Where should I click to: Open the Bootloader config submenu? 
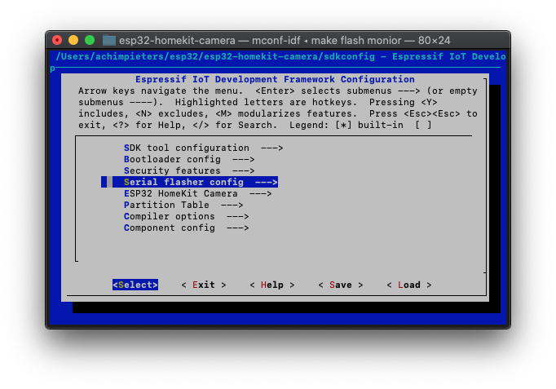pyautogui.click(x=189, y=159)
